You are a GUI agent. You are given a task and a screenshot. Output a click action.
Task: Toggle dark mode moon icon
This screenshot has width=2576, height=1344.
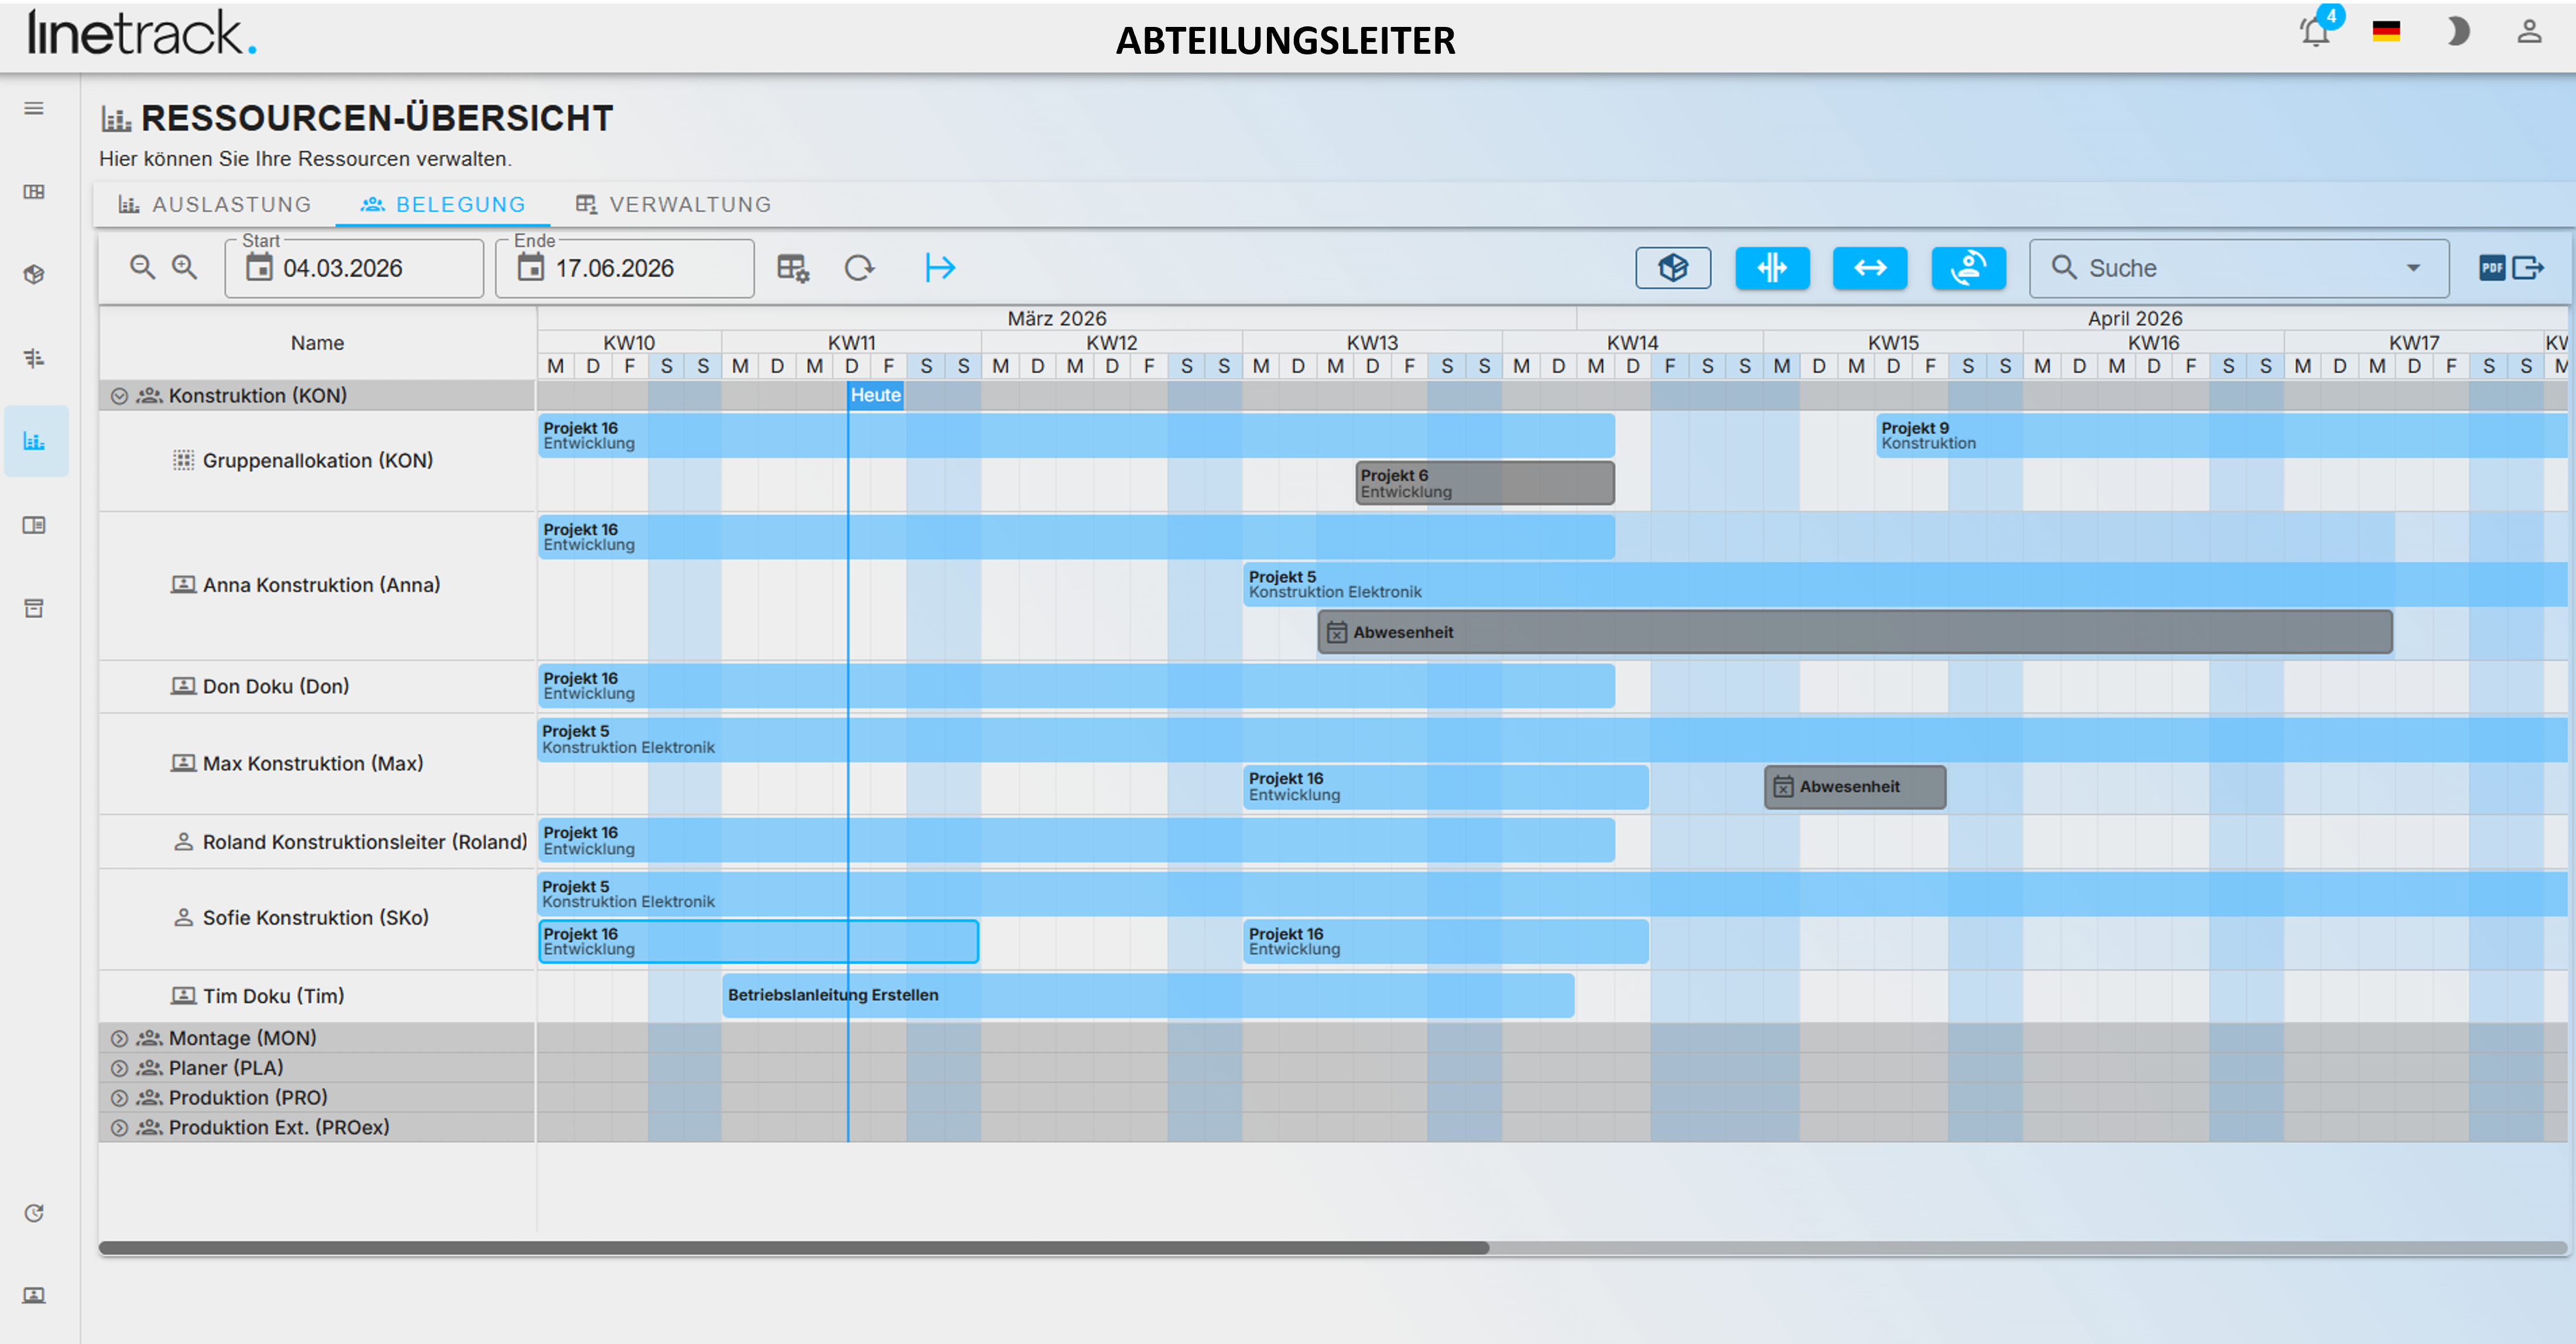pos(2458,33)
